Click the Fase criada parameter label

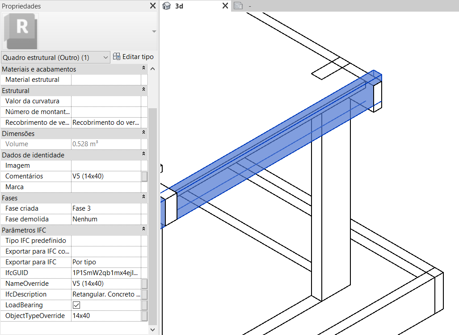coord(21,208)
